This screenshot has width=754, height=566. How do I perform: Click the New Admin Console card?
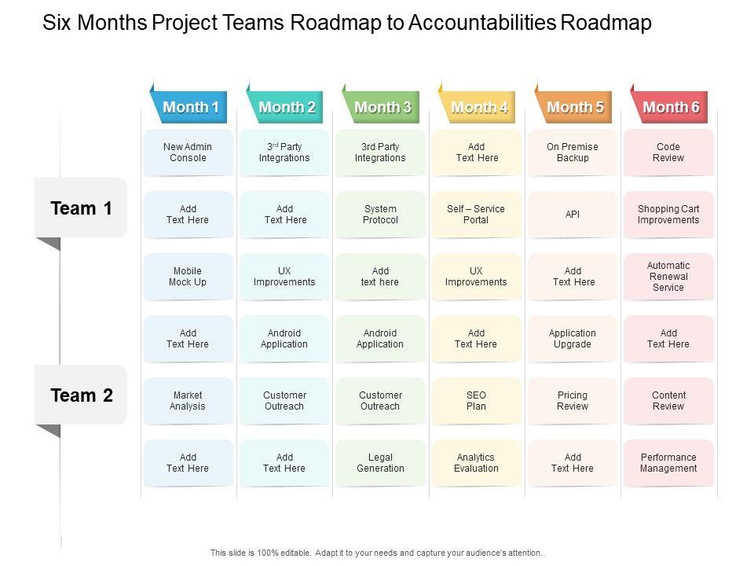(188, 153)
